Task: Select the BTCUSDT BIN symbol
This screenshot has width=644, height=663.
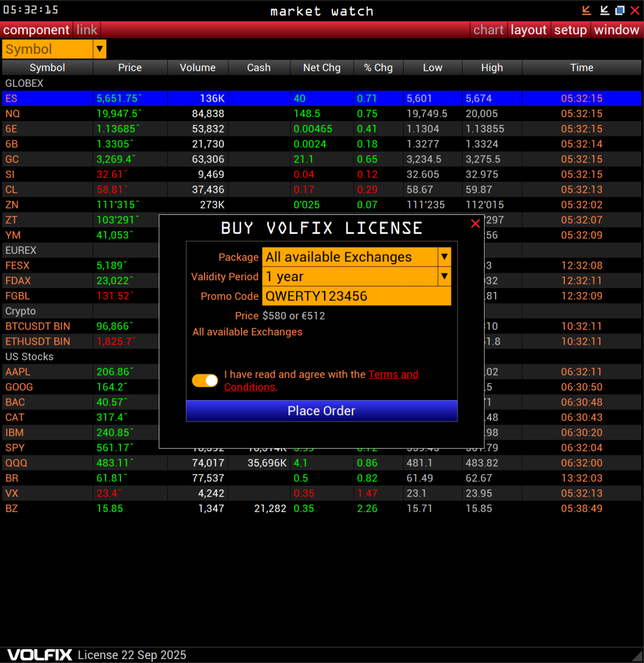Action: coord(38,327)
